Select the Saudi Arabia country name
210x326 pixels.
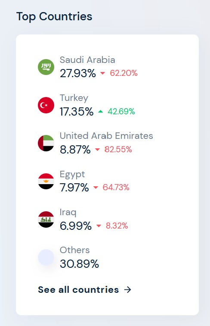[87, 60]
